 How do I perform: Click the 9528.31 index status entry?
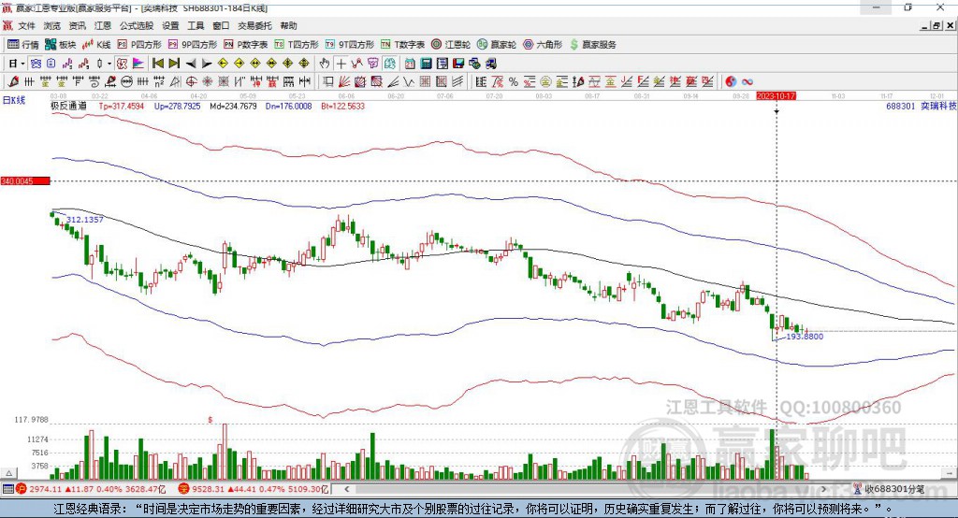click(254, 489)
